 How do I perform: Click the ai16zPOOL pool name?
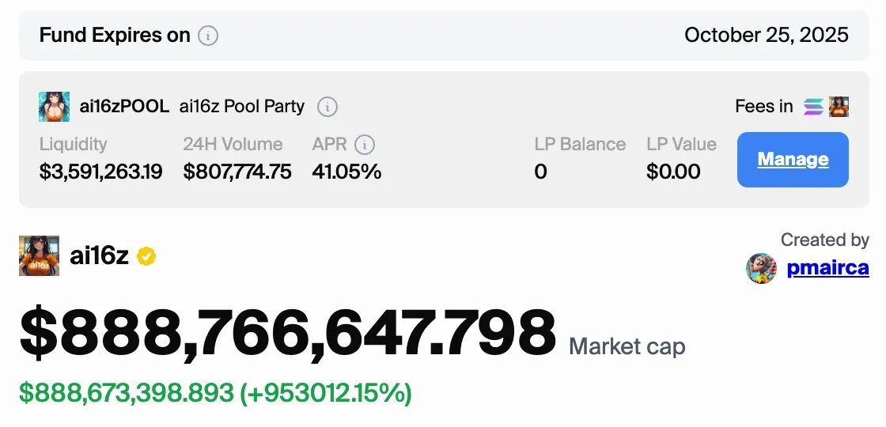(124, 106)
